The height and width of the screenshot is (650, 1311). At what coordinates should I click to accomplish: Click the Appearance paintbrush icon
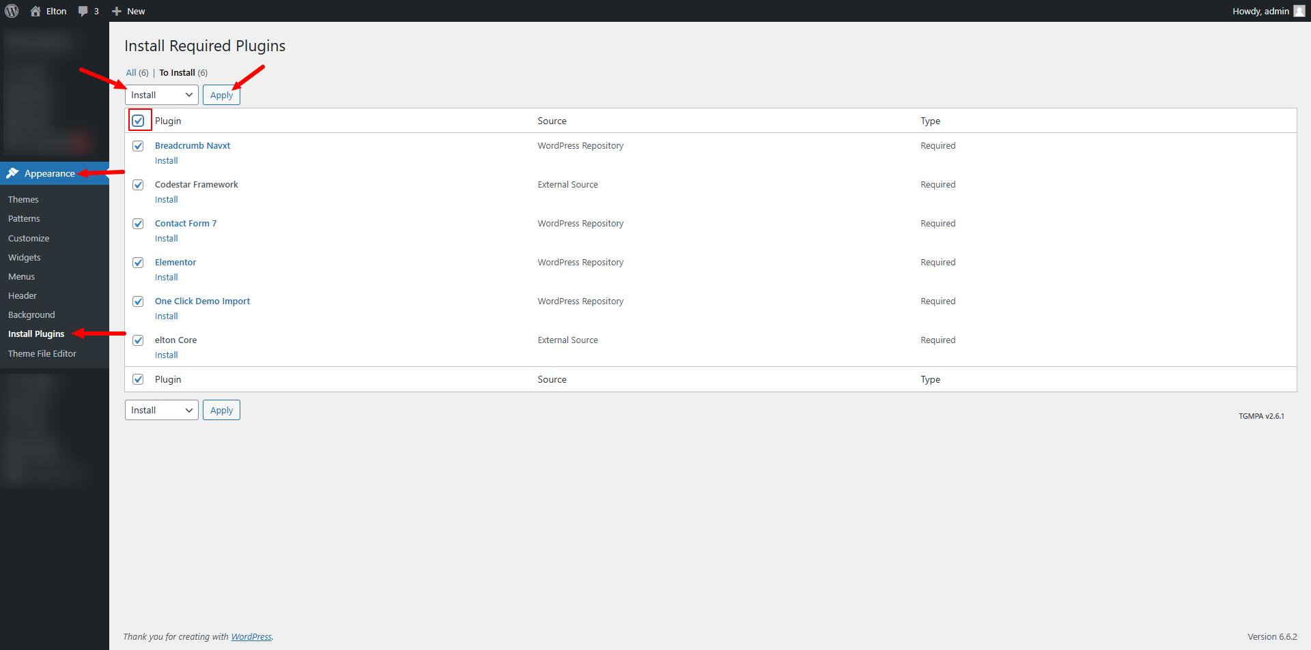(12, 173)
